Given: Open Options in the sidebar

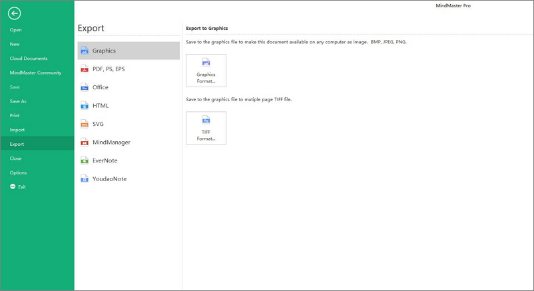Looking at the screenshot, I should [x=18, y=172].
